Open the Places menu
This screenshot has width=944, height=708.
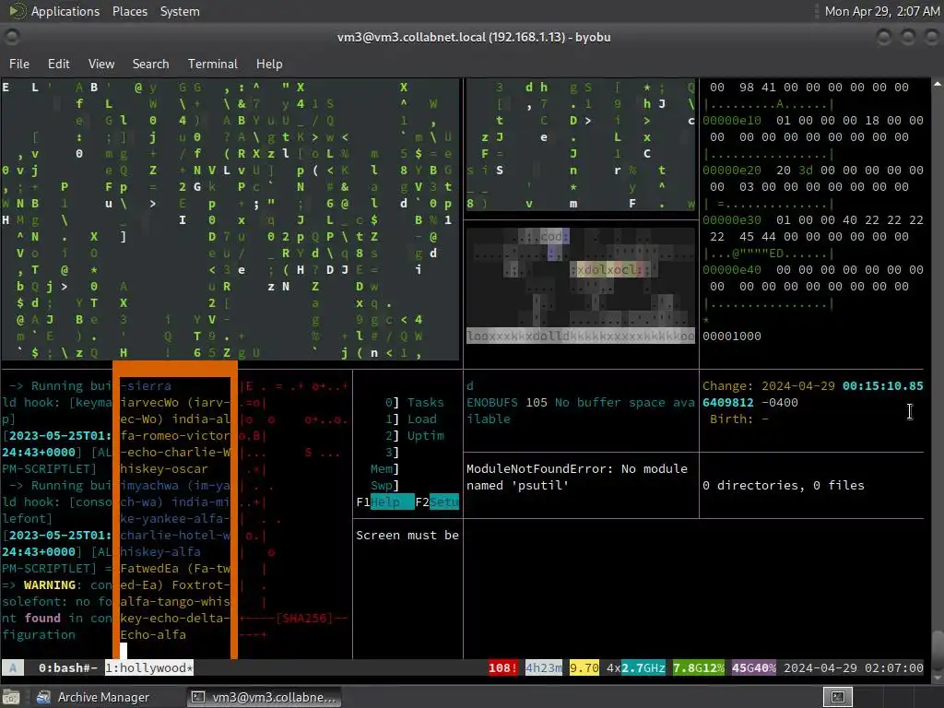[129, 11]
